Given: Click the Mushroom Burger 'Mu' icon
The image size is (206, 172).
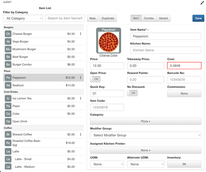Looking at the screenshot, I should point(8,49).
